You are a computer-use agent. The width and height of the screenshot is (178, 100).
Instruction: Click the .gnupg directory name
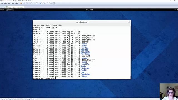pyautogui.click(x=84, y=58)
